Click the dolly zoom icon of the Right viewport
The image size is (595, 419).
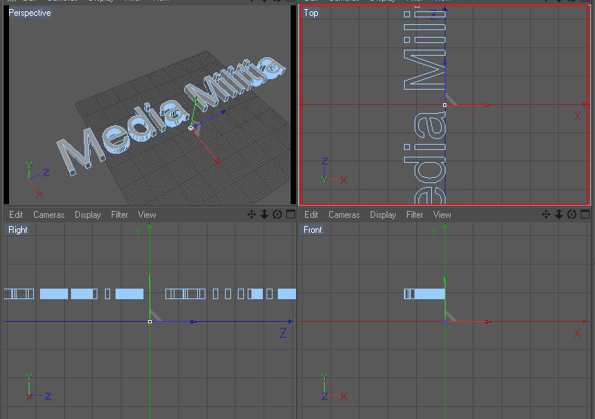click(x=264, y=215)
